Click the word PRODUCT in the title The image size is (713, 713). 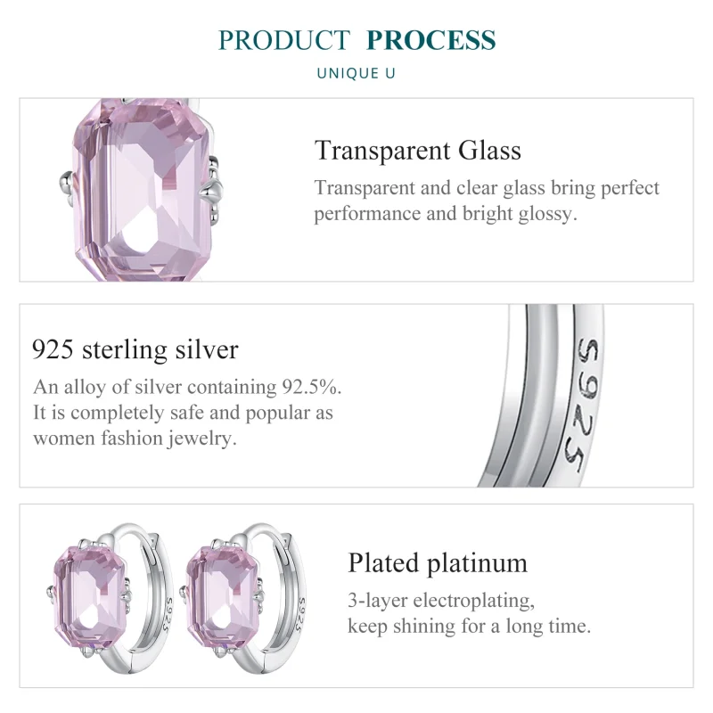[284, 40]
